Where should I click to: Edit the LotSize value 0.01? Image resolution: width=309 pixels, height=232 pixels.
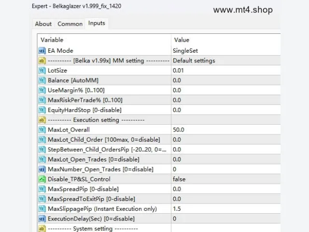tap(226, 71)
